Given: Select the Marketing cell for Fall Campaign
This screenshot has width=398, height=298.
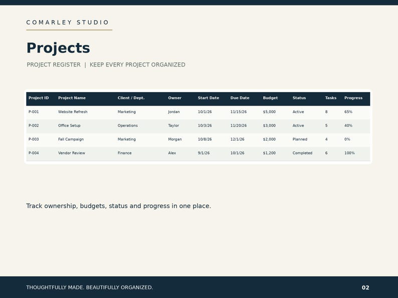Looking at the screenshot, I should pos(127,139).
